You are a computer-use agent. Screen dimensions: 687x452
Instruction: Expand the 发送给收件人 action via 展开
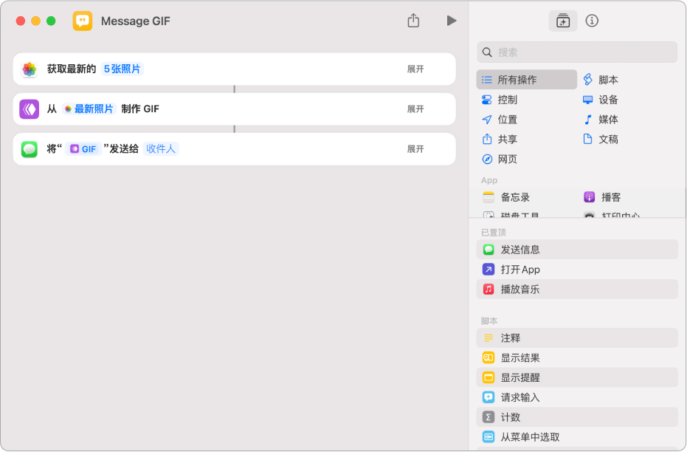click(x=415, y=149)
